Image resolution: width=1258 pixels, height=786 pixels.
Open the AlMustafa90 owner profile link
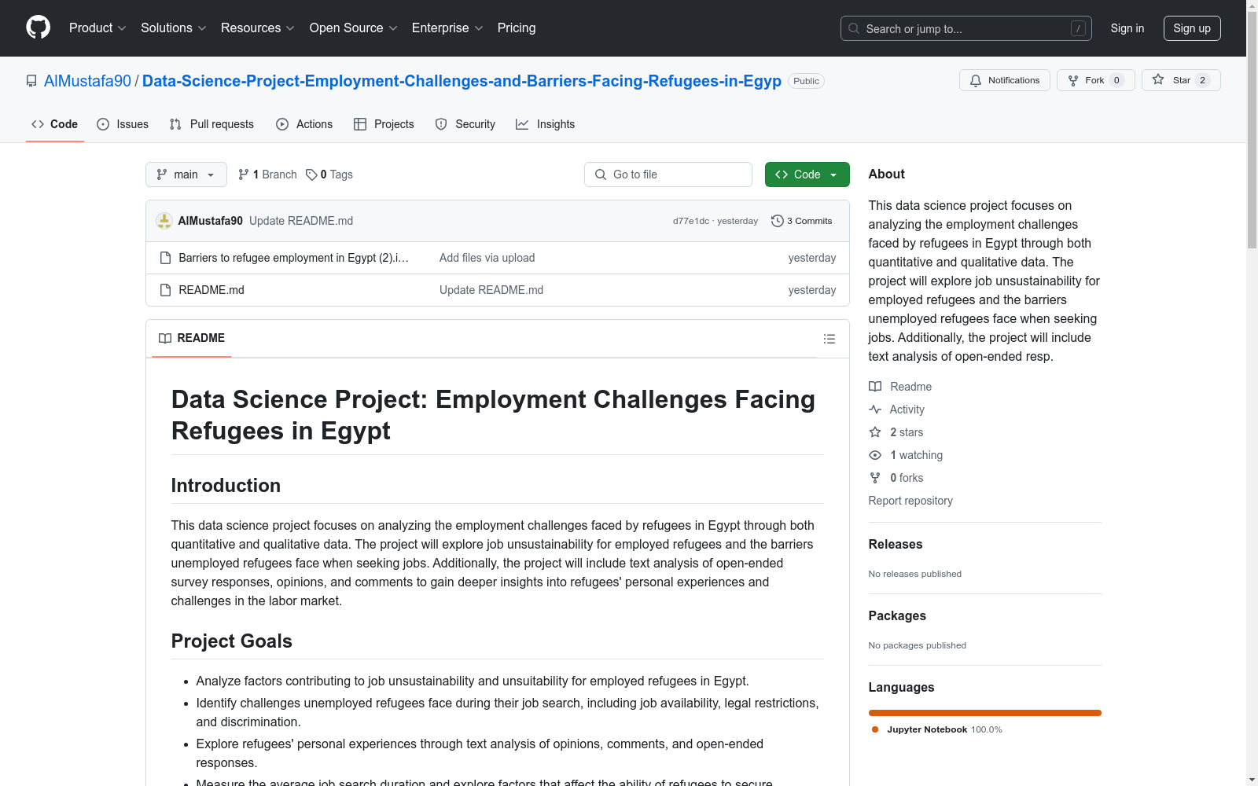(x=87, y=81)
